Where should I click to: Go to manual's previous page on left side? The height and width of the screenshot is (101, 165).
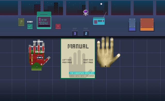click(x=67, y=61)
